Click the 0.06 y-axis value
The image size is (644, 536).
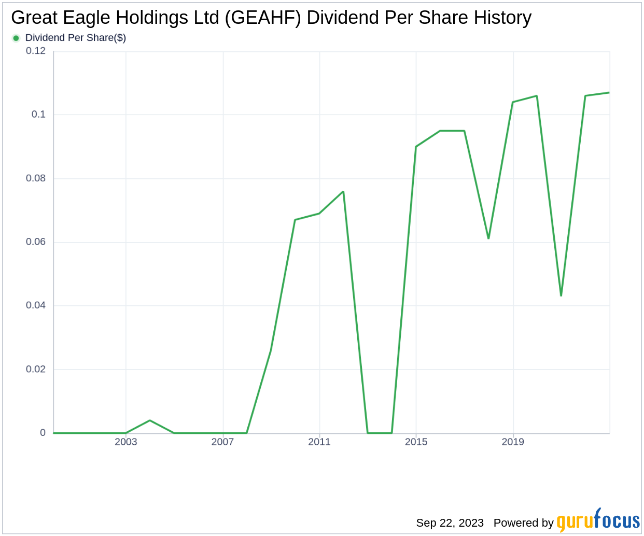pos(36,242)
